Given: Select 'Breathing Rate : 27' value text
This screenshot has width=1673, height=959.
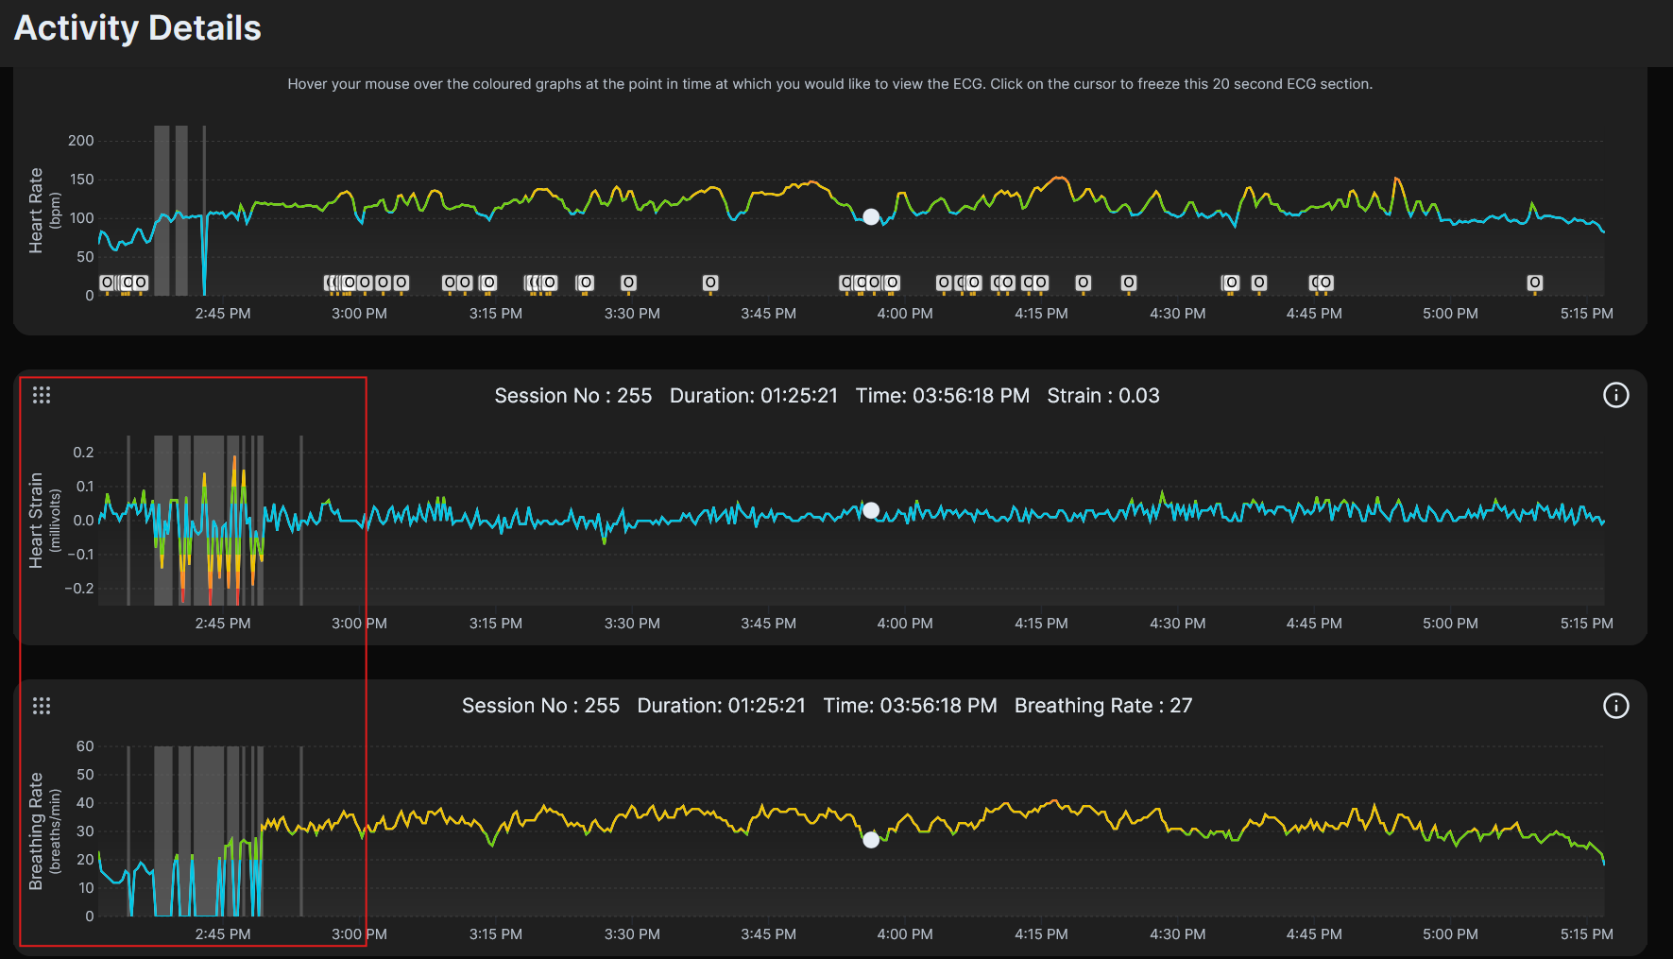Looking at the screenshot, I should click(1102, 706).
